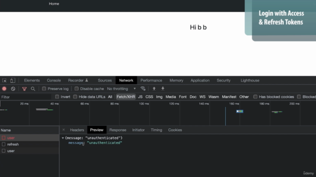The image size is (316, 177).
Task: Filter by Media requests
Action: pos(171,97)
